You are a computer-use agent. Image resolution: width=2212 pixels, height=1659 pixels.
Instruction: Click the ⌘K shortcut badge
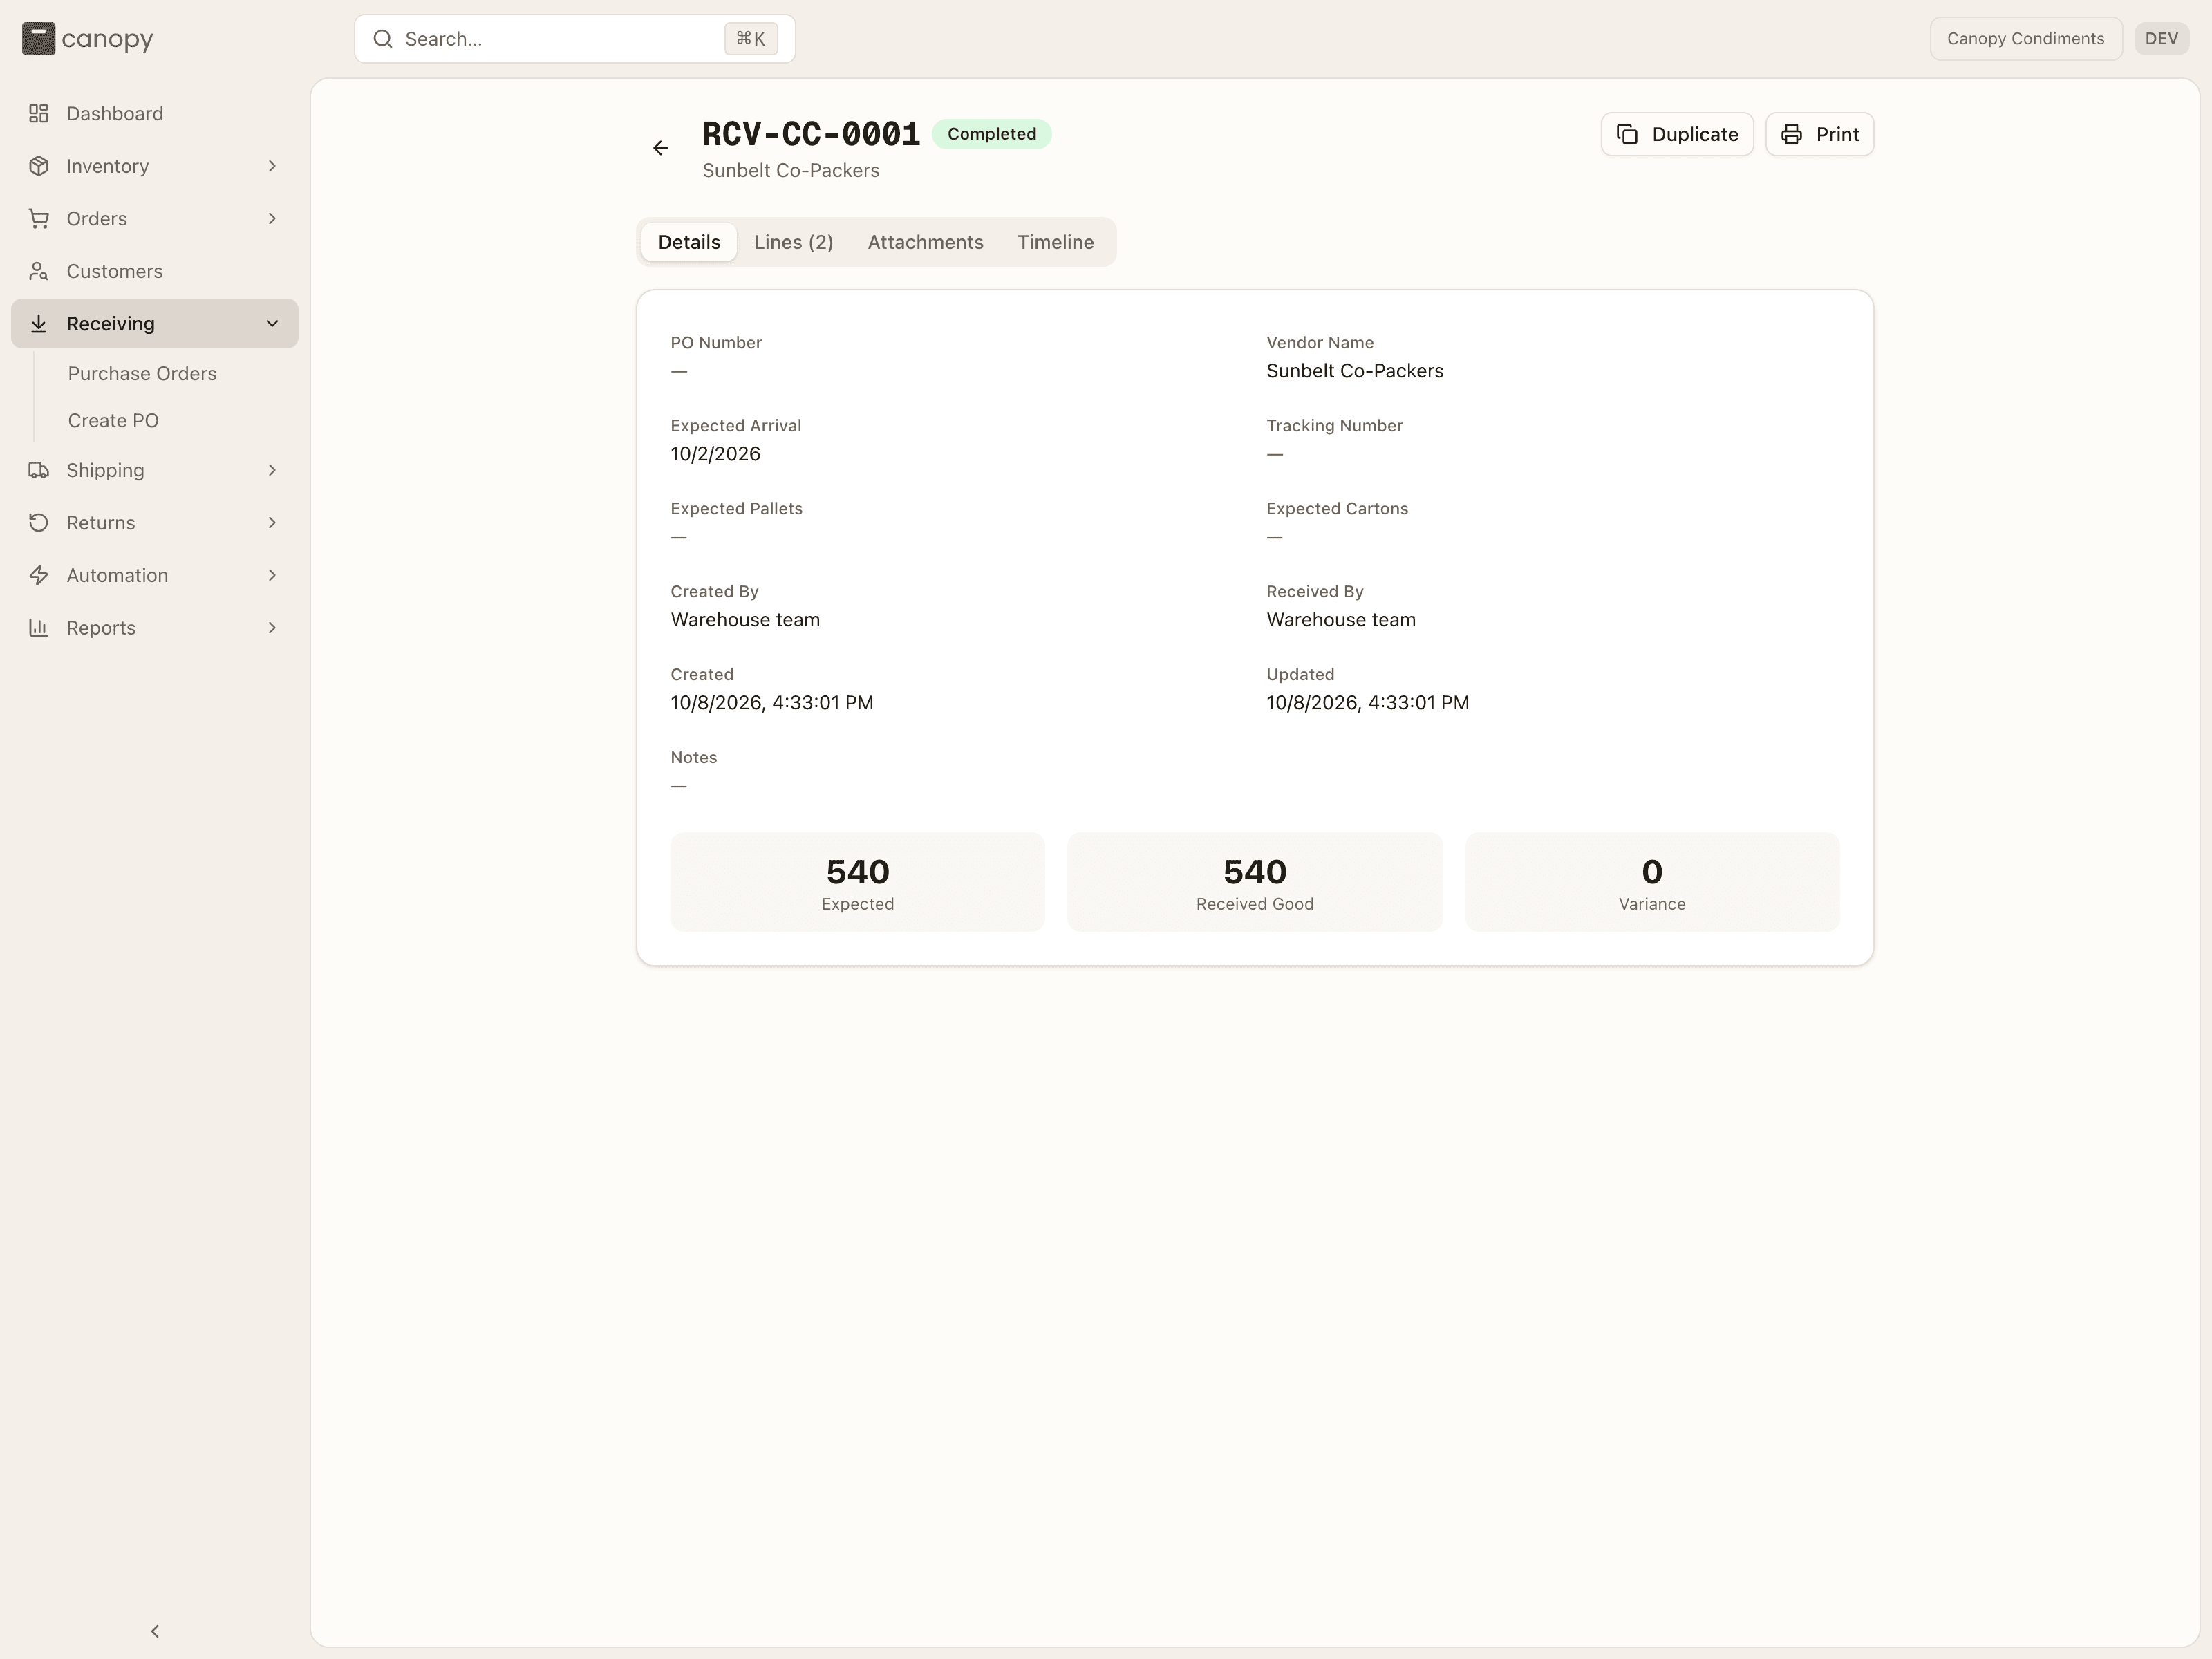tap(751, 39)
